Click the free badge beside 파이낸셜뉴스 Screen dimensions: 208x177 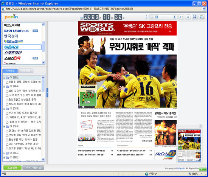(35, 31)
